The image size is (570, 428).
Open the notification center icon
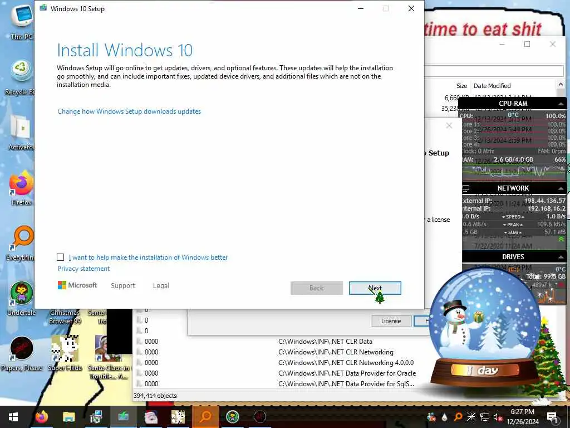[x=552, y=417]
